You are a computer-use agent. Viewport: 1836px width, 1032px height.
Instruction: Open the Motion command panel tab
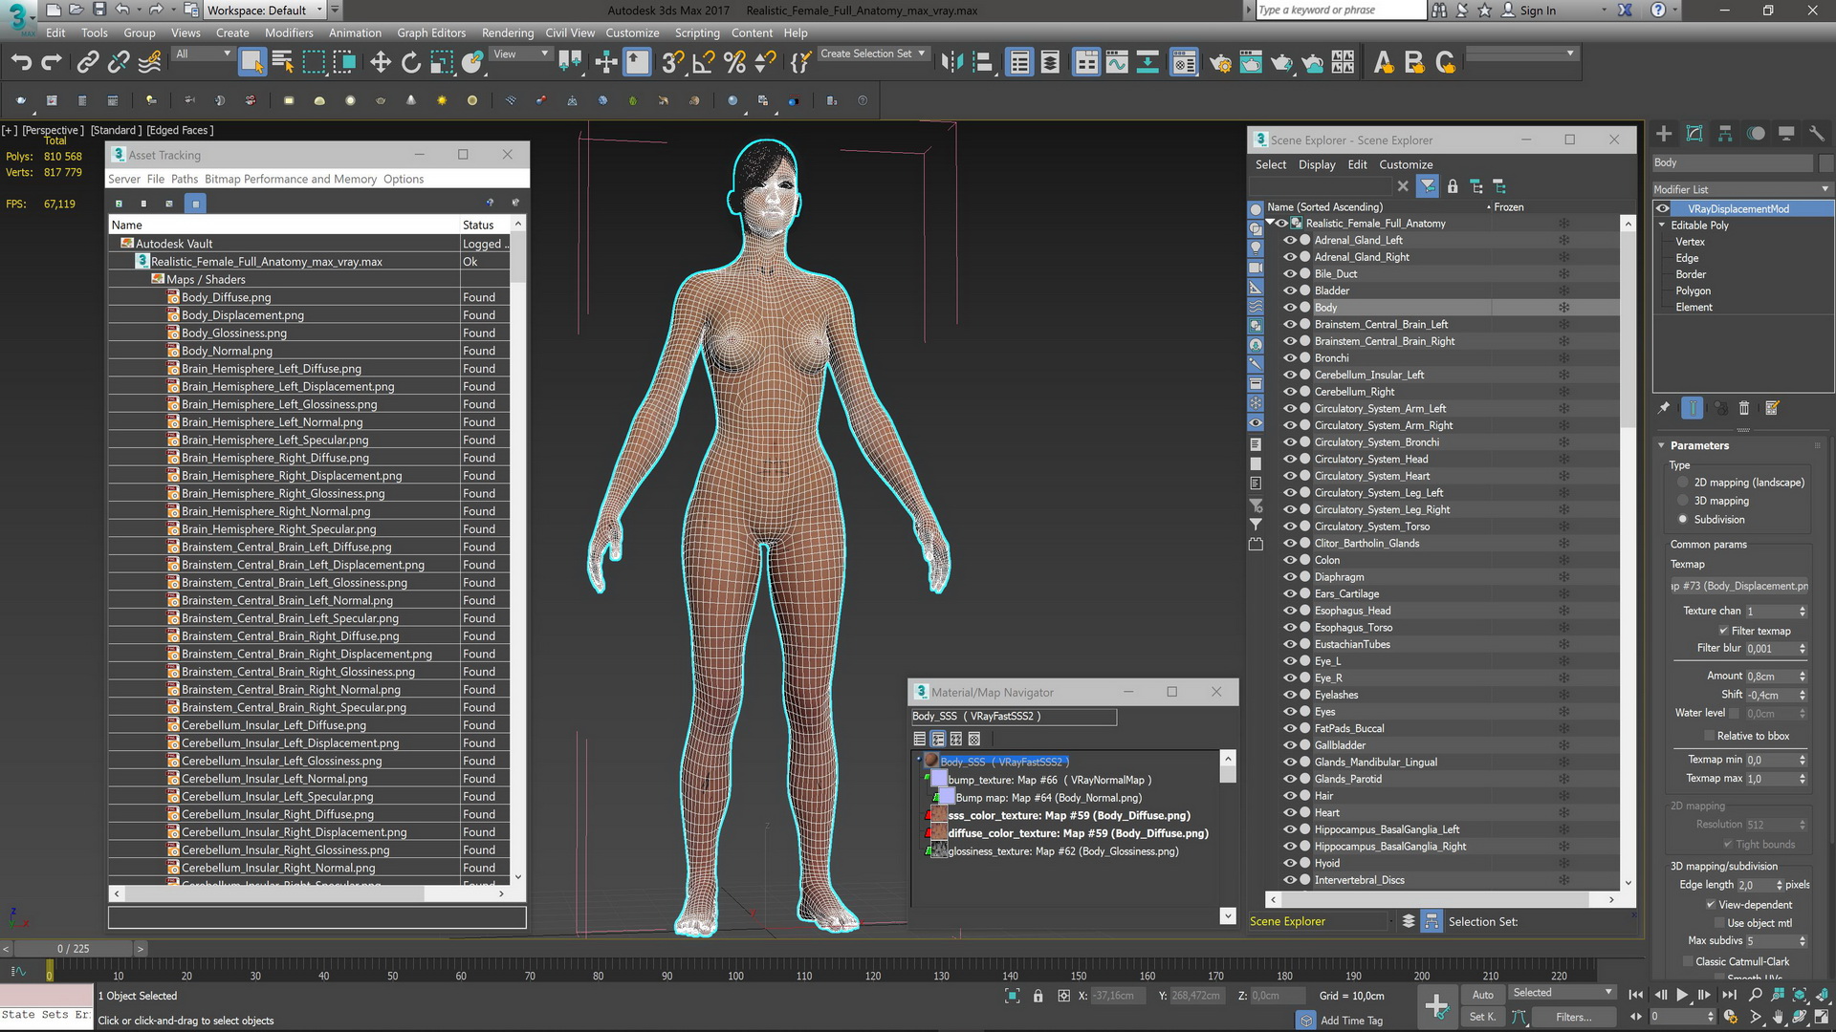1756,134
